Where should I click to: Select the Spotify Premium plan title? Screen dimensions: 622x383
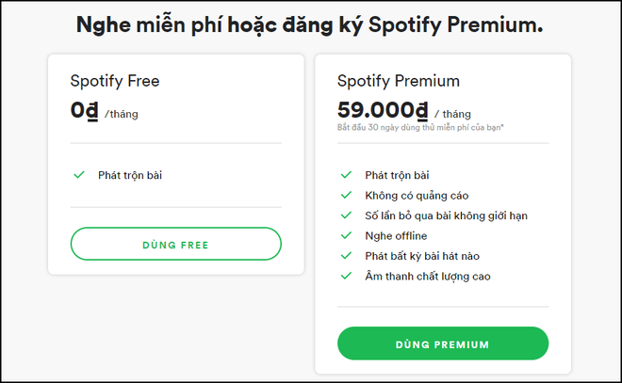pyautogui.click(x=399, y=81)
